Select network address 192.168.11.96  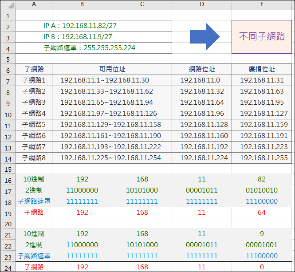coord(202,114)
